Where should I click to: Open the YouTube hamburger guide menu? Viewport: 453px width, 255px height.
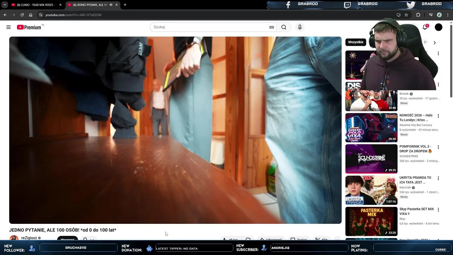(8, 27)
